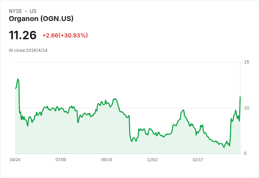Click the At close 2026/4/24 text

pos(28,50)
